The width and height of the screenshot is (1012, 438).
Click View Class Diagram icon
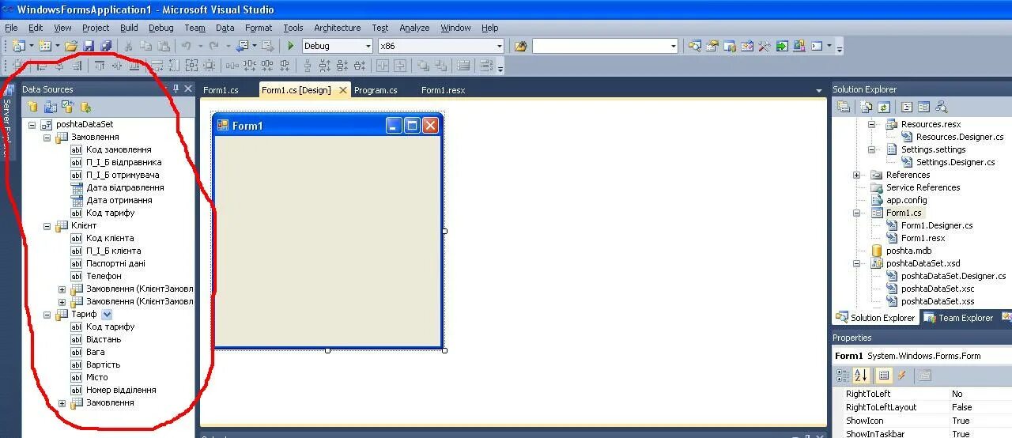pos(941,107)
